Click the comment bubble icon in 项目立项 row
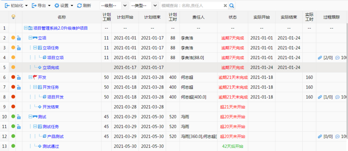 point(338,58)
